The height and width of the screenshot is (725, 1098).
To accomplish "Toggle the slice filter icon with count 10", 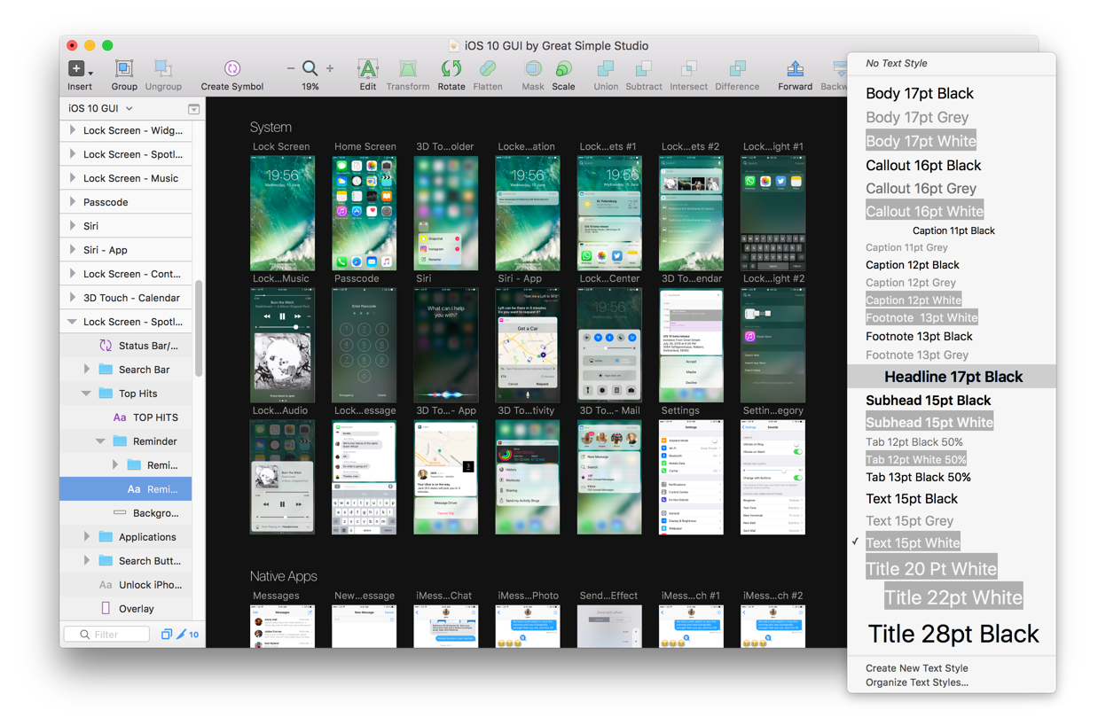I will (187, 635).
